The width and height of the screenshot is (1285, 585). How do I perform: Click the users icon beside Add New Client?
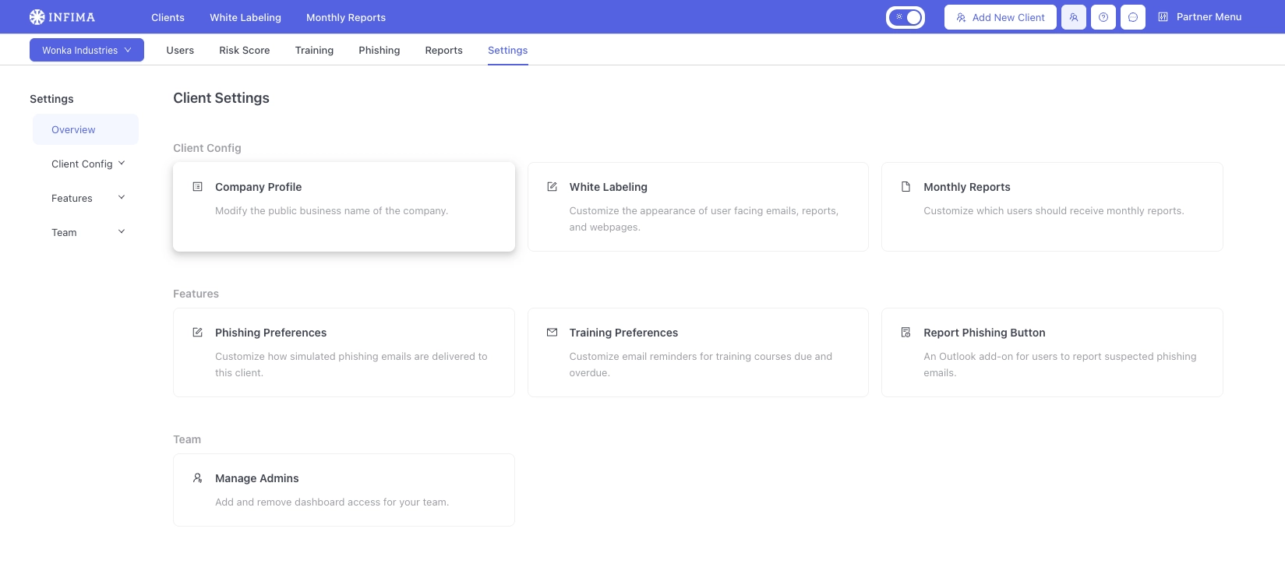(x=1073, y=17)
